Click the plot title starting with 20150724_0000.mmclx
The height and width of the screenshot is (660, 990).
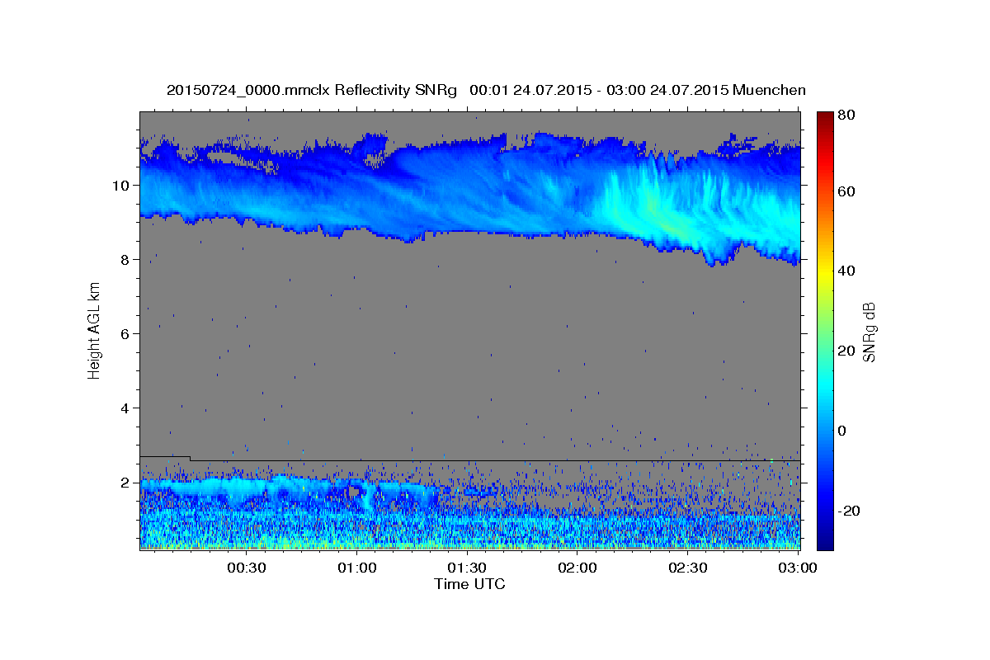(x=486, y=90)
